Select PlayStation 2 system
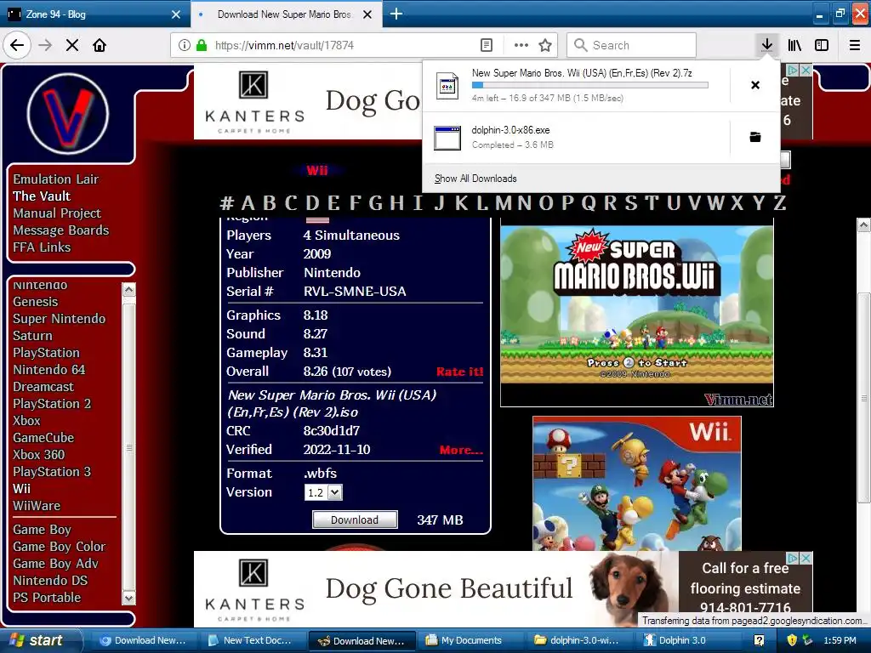This screenshot has height=653, width=871. 52,404
